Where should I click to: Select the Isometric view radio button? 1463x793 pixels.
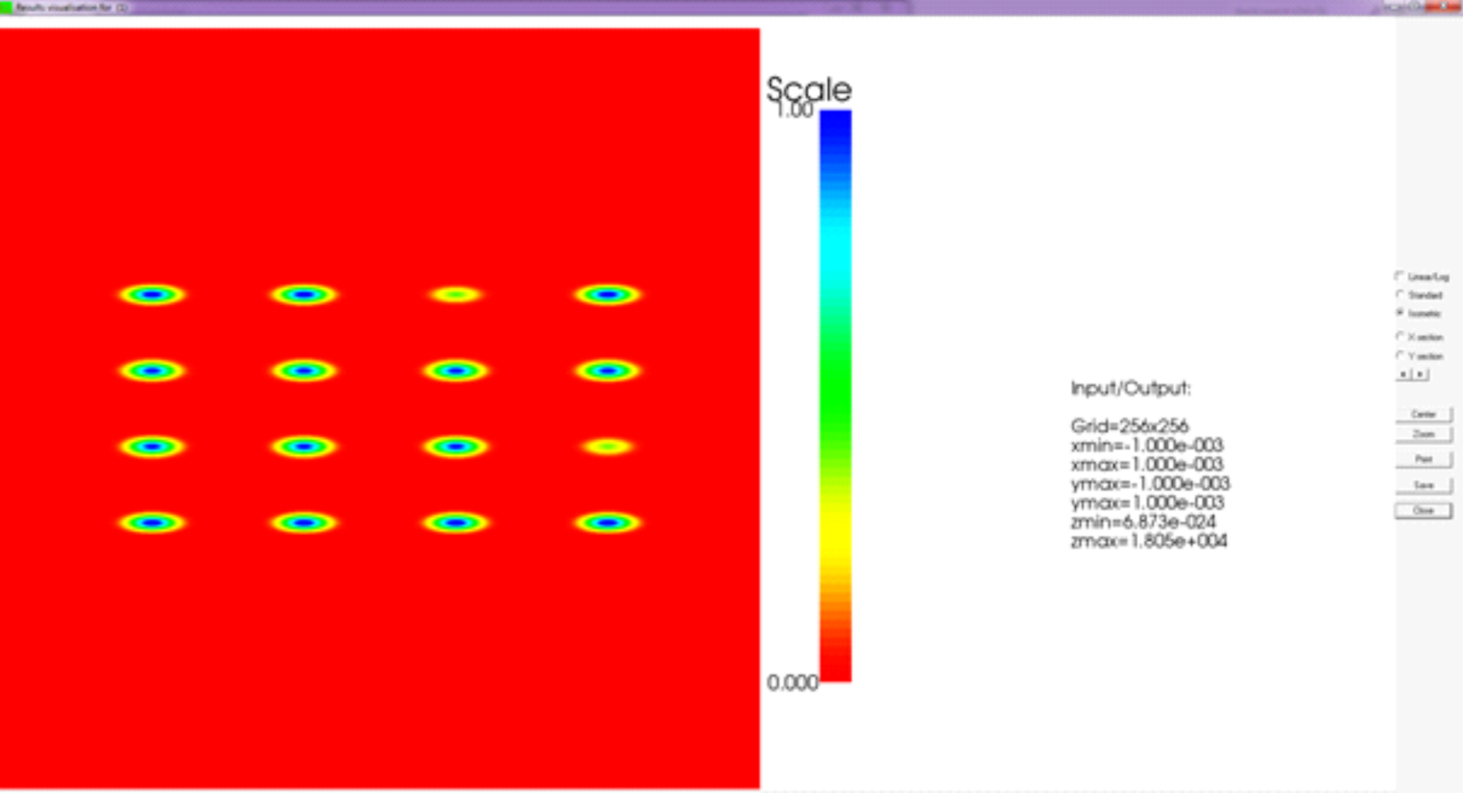click(x=1400, y=313)
